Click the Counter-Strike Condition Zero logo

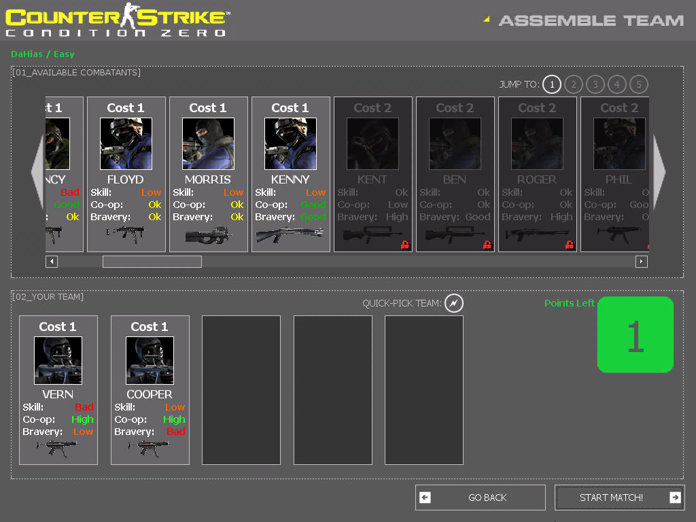pyautogui.click(x=118, y=20)
